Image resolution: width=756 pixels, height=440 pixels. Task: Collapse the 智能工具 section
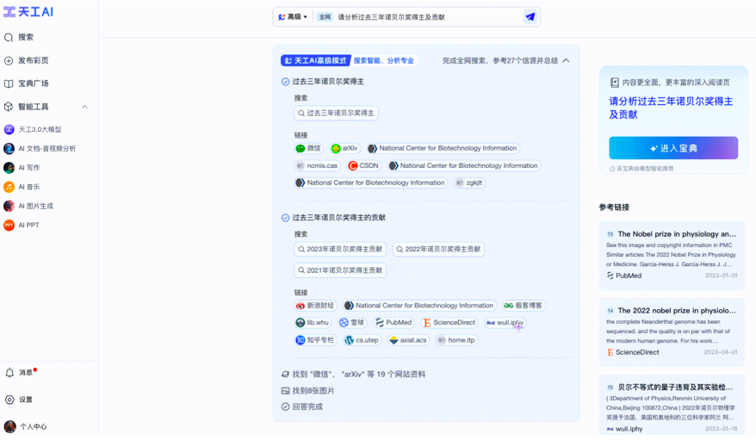coord(84,107)
